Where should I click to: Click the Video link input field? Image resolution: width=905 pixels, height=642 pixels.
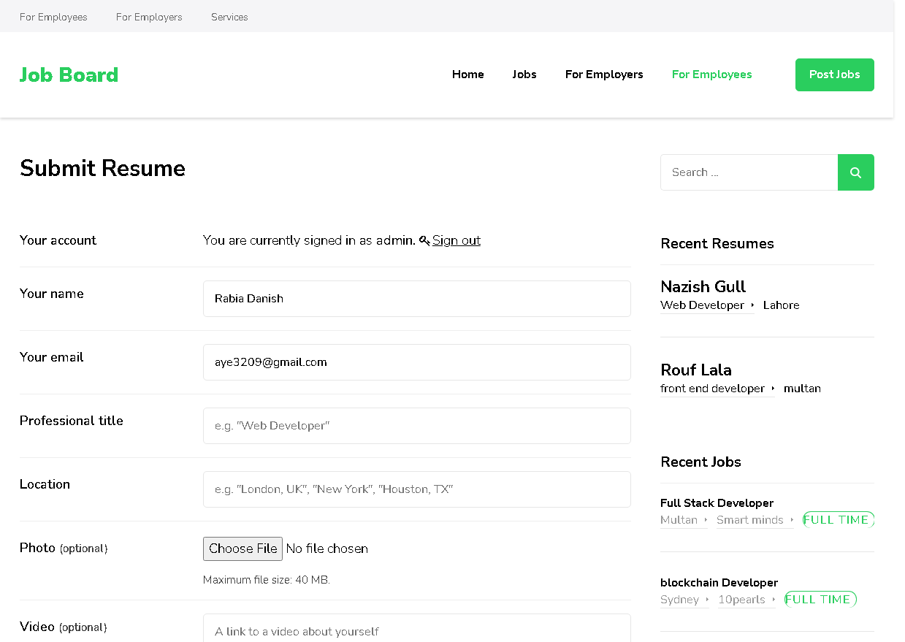pos(417,628)
